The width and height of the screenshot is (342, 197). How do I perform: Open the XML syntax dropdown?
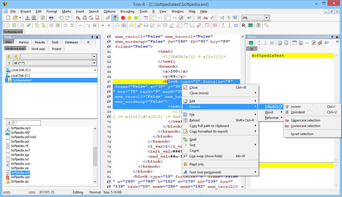coord(267,18)
